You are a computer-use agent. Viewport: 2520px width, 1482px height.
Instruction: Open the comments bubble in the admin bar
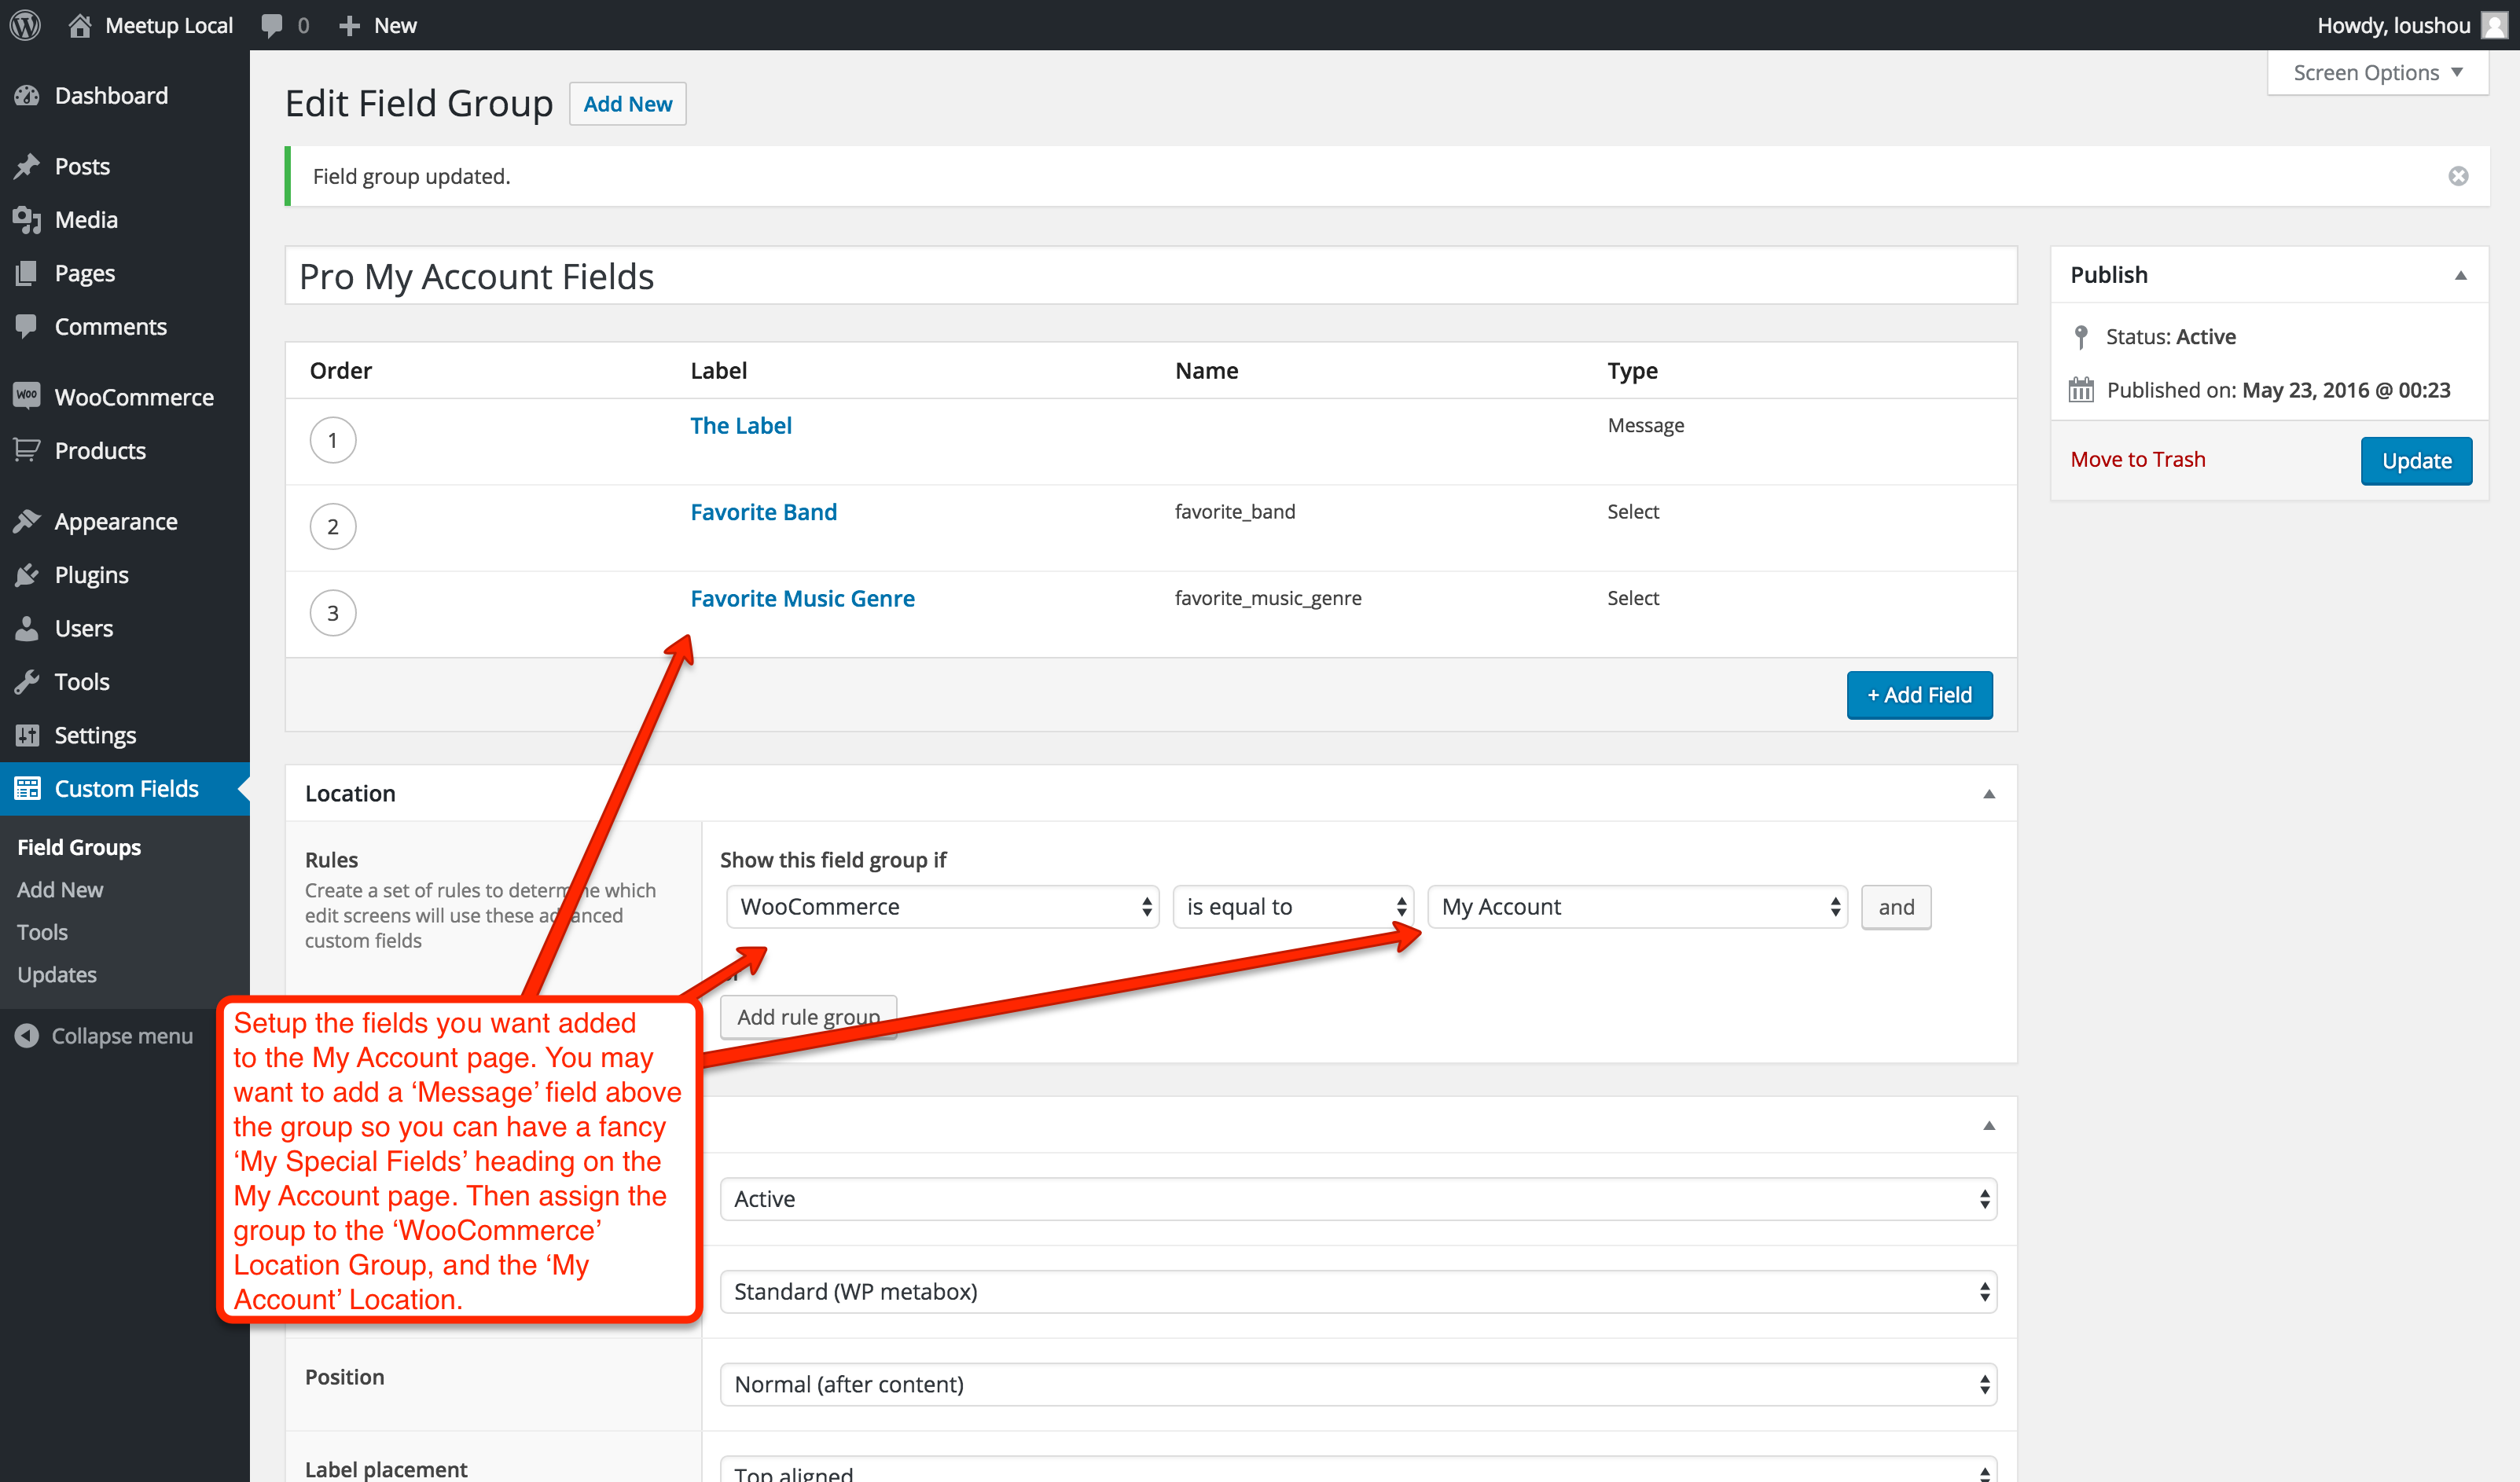click(272, 26)
